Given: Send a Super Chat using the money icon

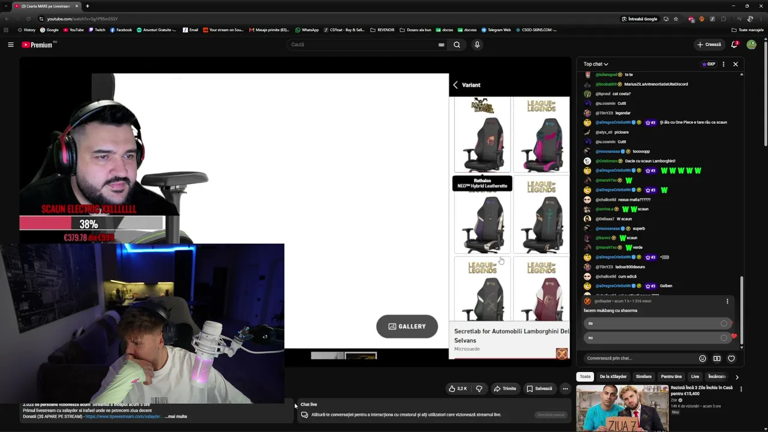Looking at the screenshot, I should click(x=717, y=358).
